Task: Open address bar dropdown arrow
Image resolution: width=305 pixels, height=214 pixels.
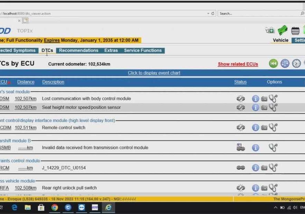Action: click(x=208, y=14)
